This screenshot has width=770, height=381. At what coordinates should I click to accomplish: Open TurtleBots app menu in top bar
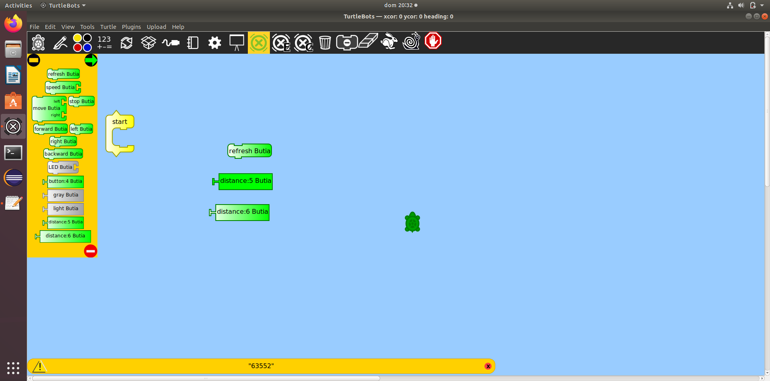63,6
